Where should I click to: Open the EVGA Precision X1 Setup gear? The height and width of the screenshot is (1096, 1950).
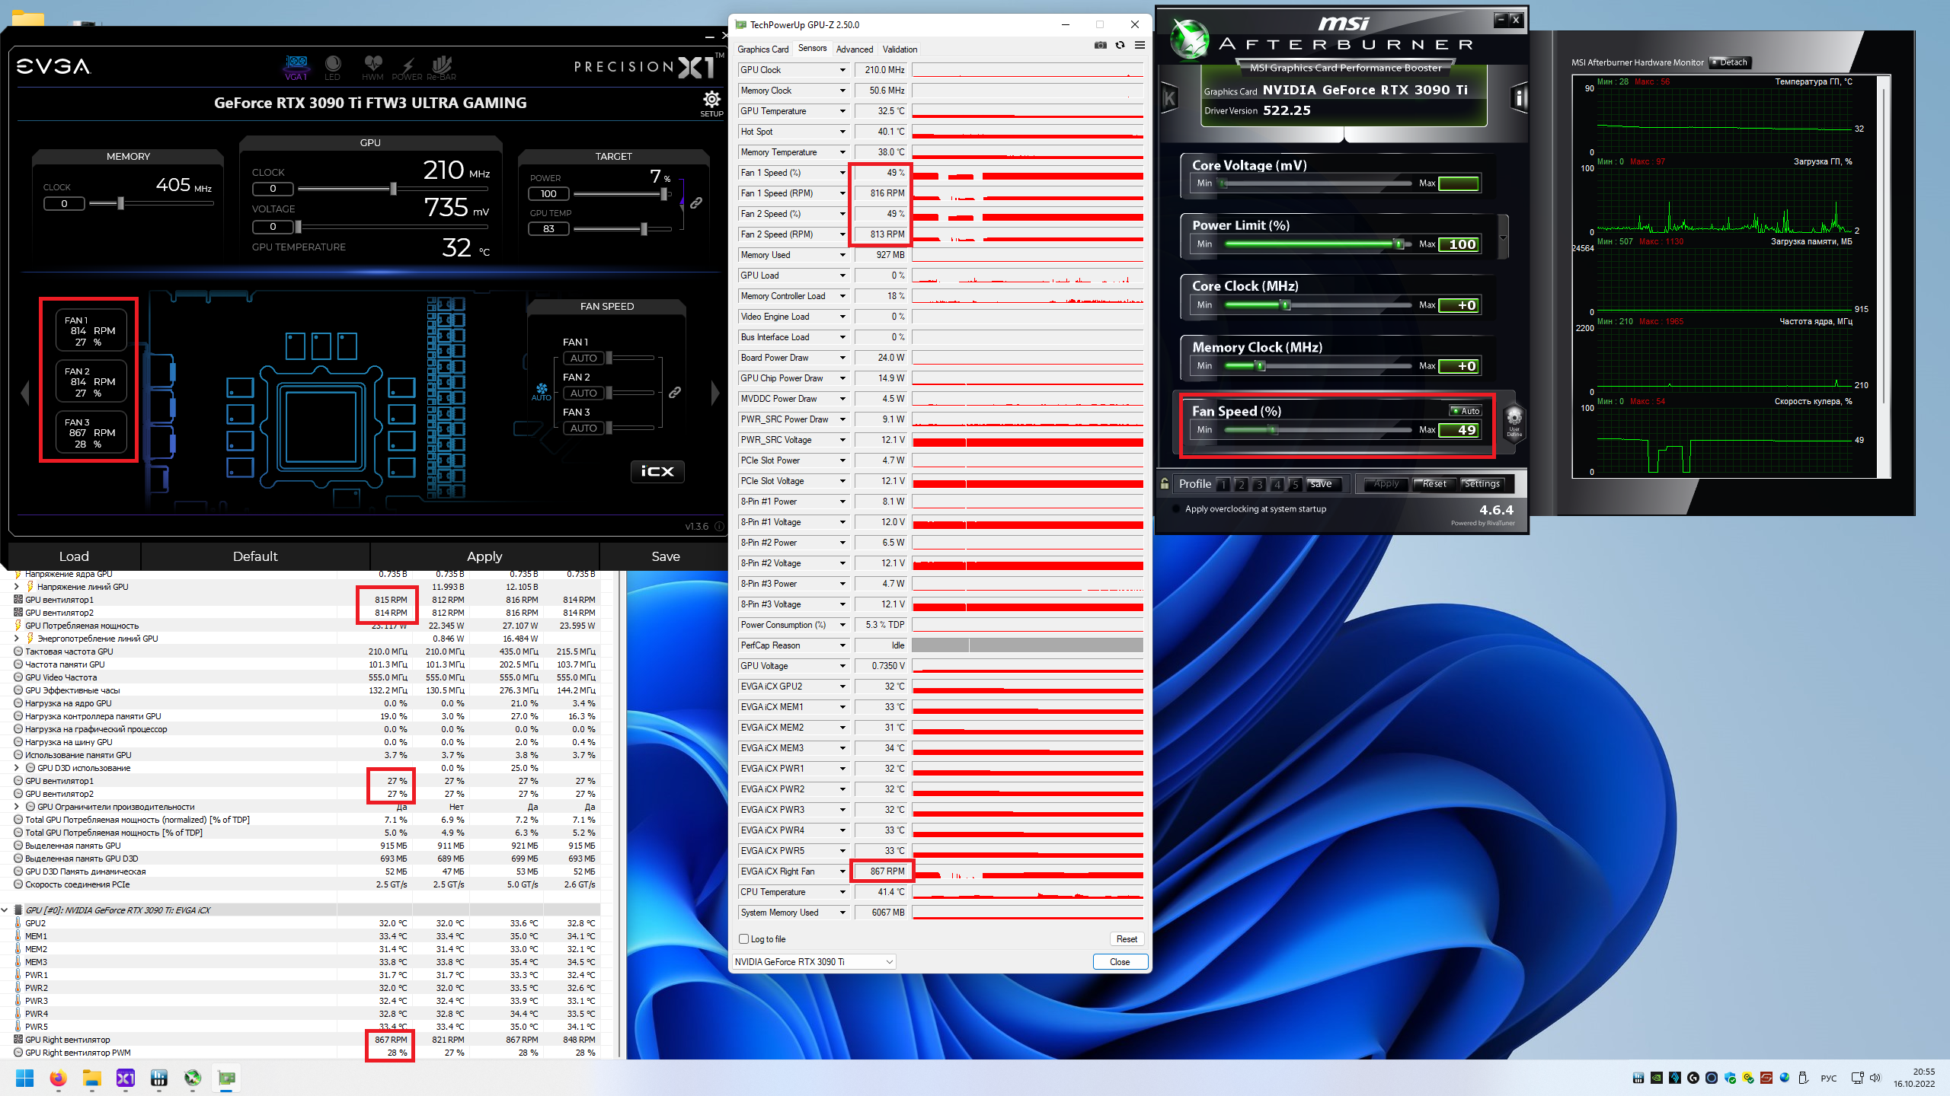pyautogui.click(x=711, y=100)
